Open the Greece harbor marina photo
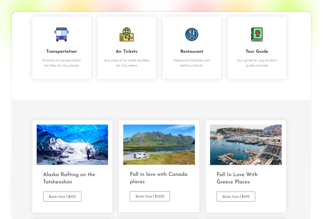The image size is (323, 219). (246, 145)
